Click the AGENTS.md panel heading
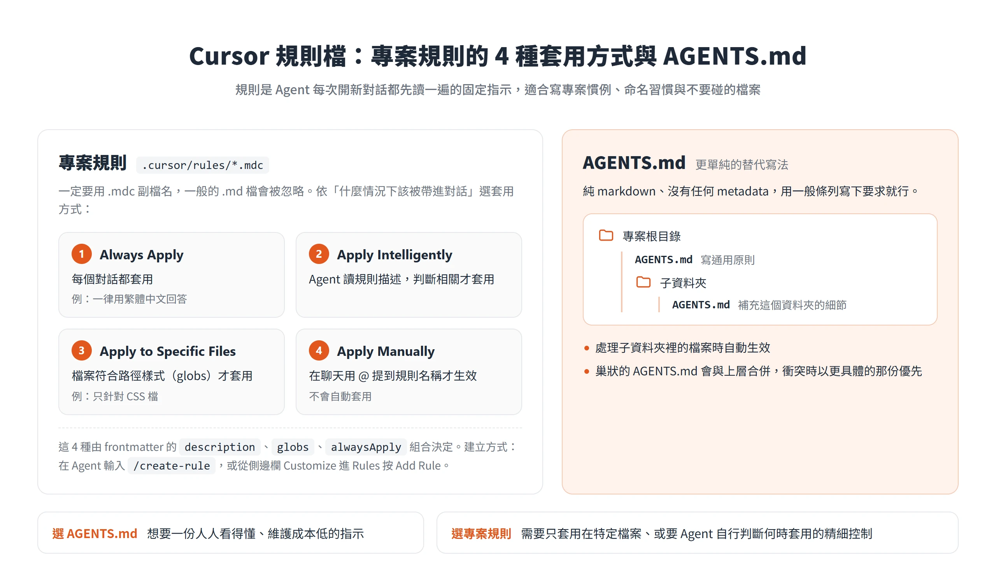The width and height of the screenshot is (996, 563). tap(634, 163)
